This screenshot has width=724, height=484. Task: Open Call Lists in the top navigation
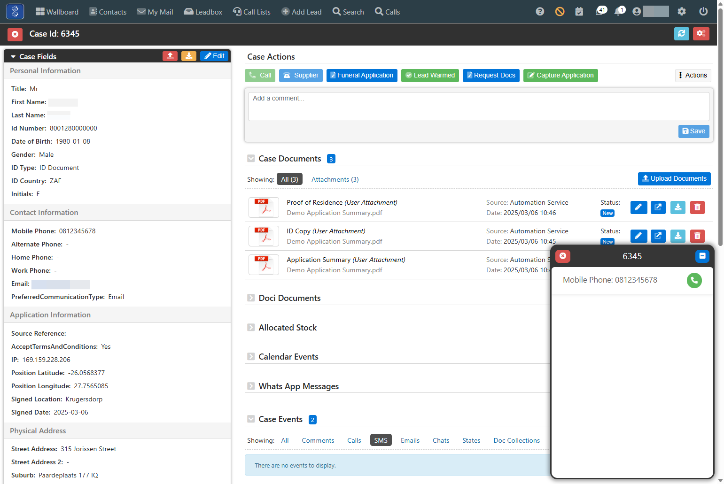252,12
